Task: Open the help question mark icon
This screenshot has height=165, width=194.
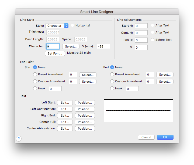Action: (x=19, y=139)
